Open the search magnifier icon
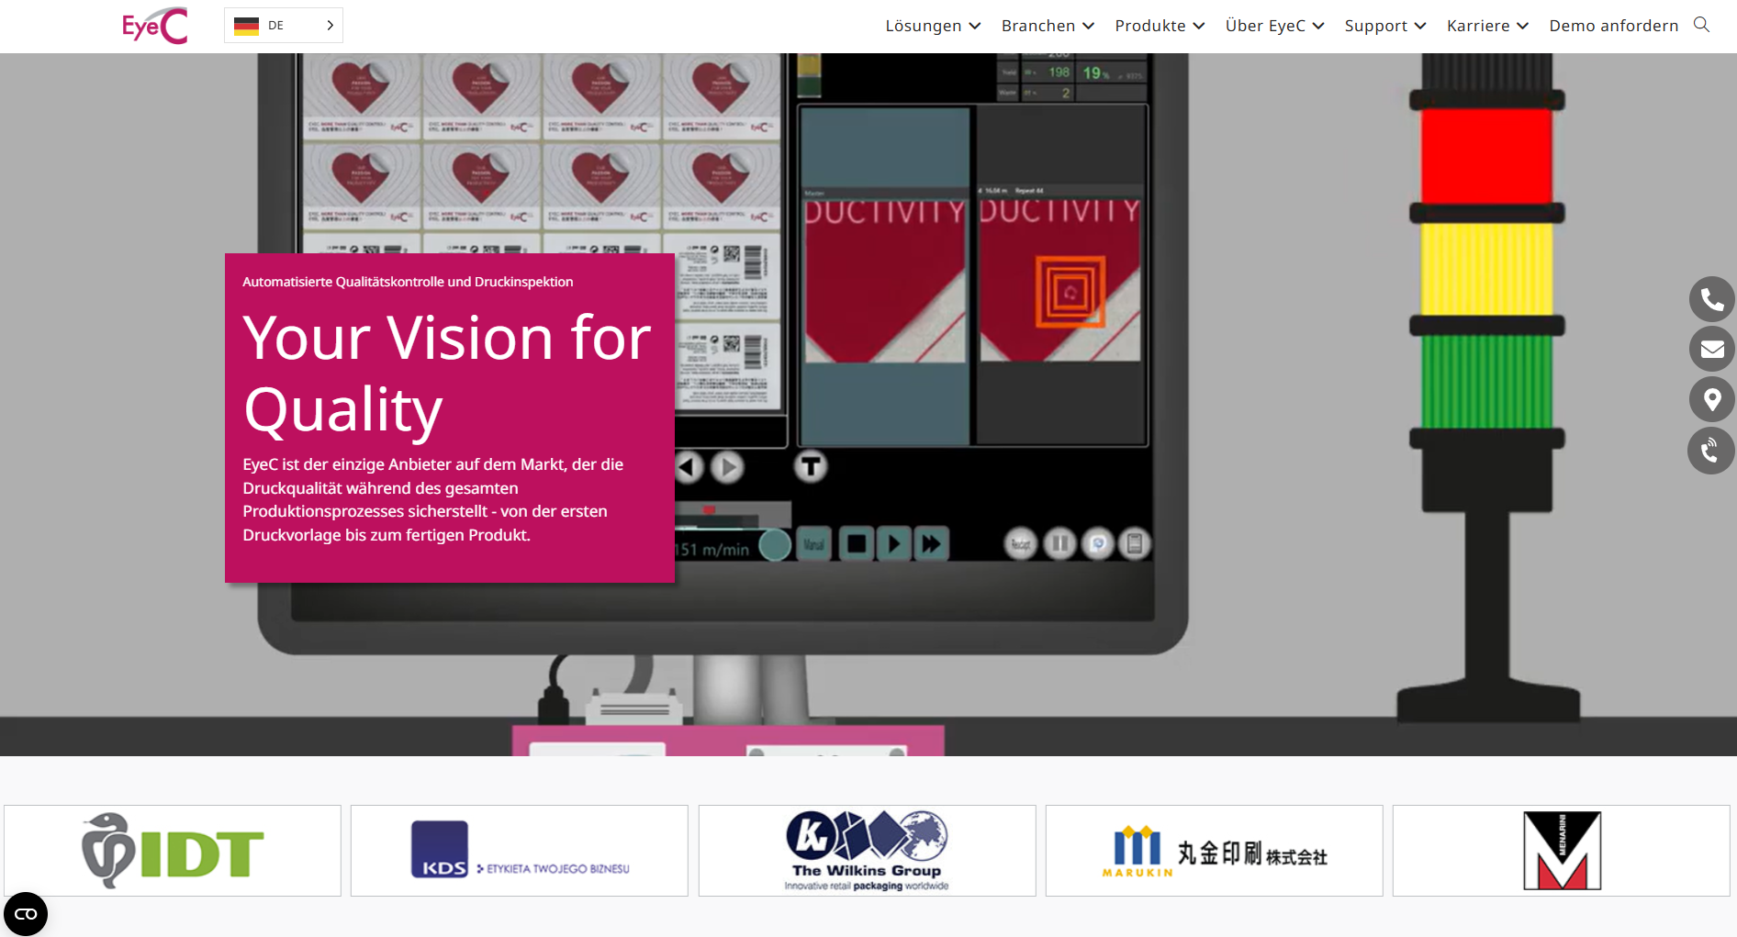1737x937 pixels. (x=1701, y=25)
